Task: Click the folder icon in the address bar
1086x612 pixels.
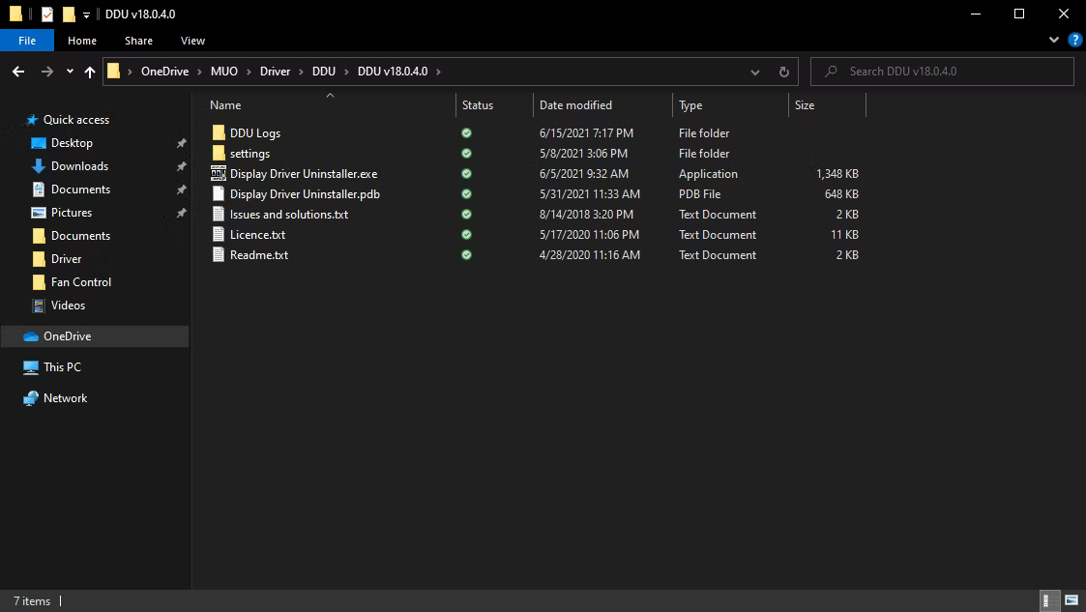Action: click(x=113, y=71)
